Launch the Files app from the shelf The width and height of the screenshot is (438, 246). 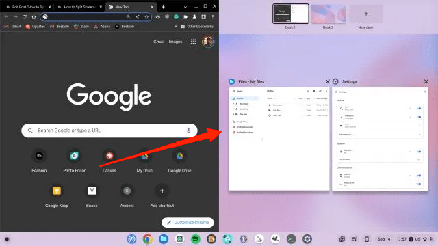pyautogui.click(x=164, y=239)
